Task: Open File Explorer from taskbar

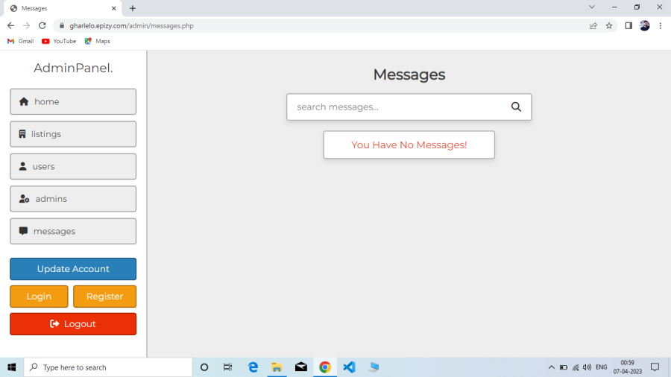Action: tap(277, 367)
